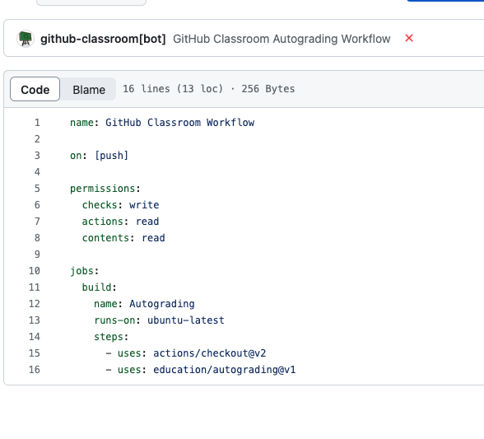Click the input box above the commit bar

tap(91, 2)
